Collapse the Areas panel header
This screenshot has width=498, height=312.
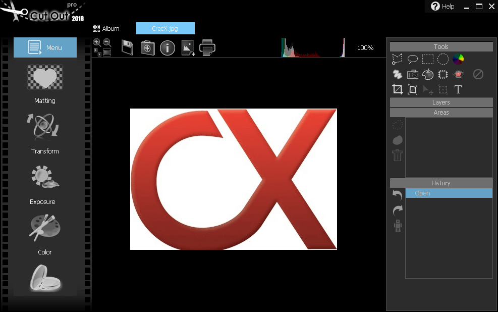click(x=441, y=113)
